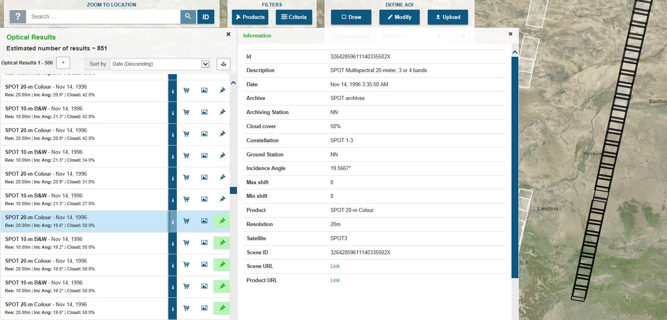Screen dimensions: 667x320
Task: Click the Incidence Angle value 19.5667°
Action: pyautogui.click(x=341, y=168)
